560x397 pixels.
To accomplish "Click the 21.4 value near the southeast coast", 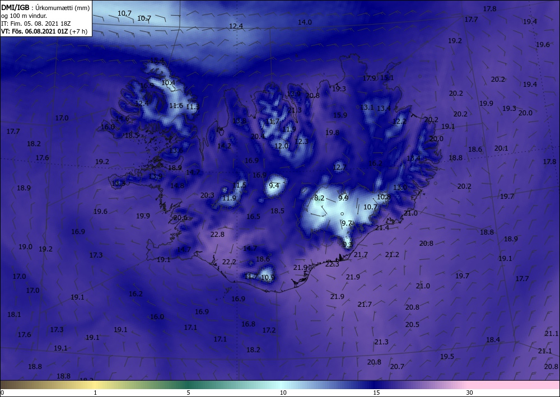I will [x=382, y=228].
